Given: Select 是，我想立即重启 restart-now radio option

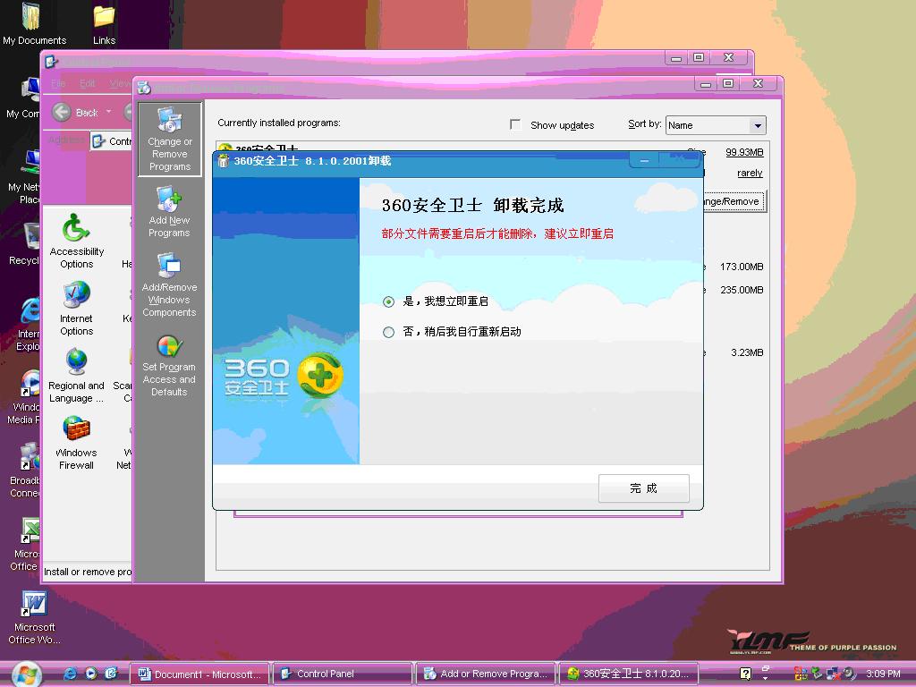Looking at the screenshot, I should coord(388,301).
